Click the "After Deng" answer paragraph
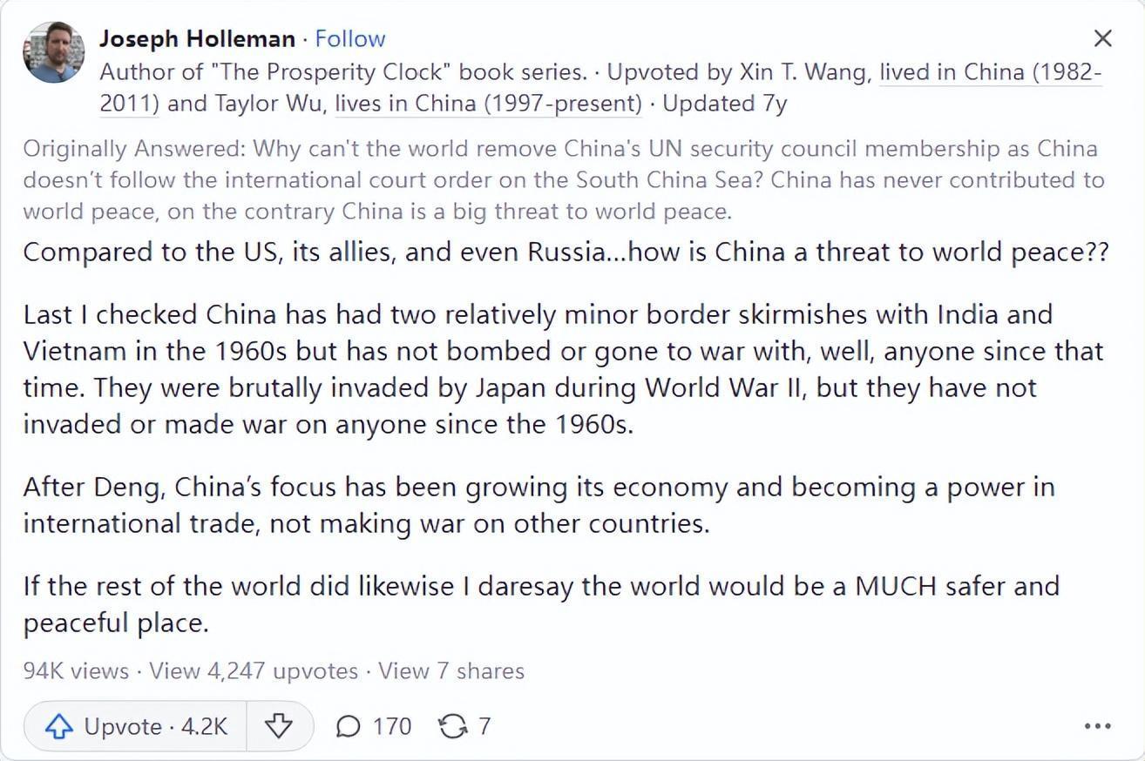 539,505
